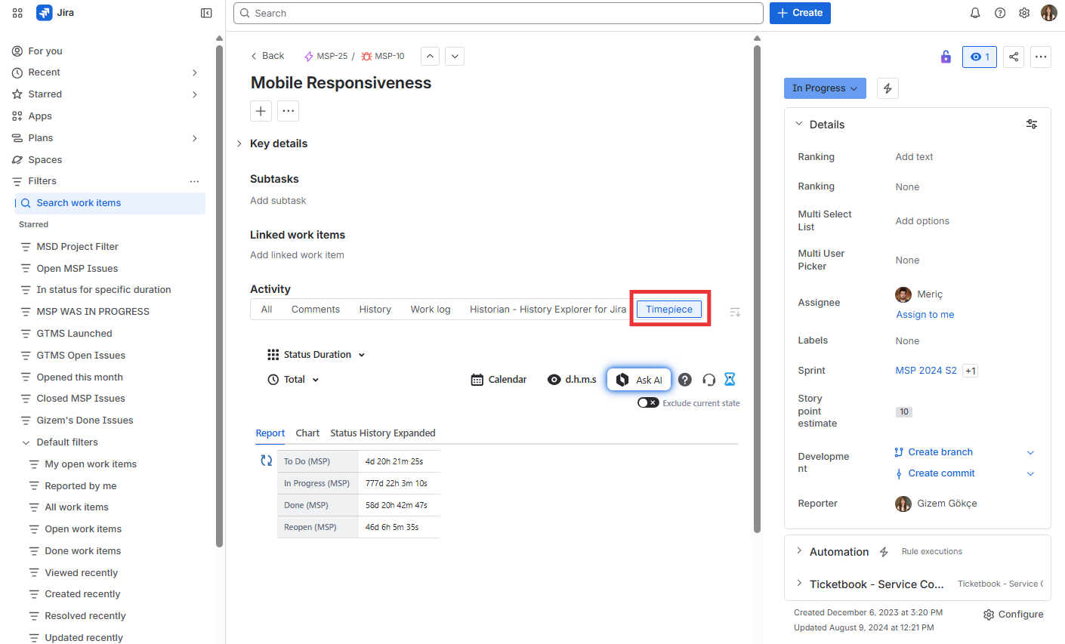Expand the Automation section
This screenshot has height=644, width=1065.
pos(799,551)
